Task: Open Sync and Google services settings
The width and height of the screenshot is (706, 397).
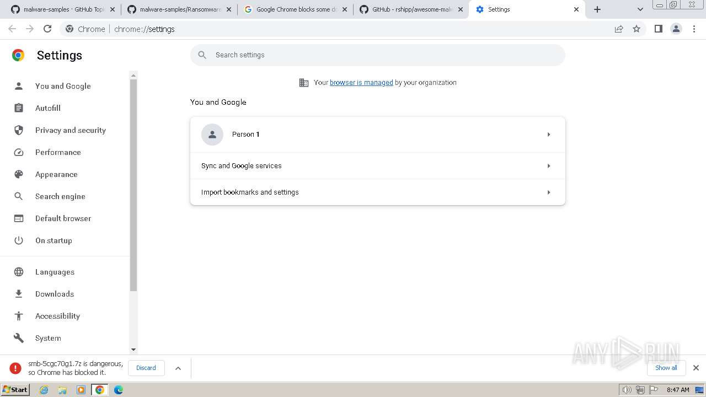Action: point(378,166)
